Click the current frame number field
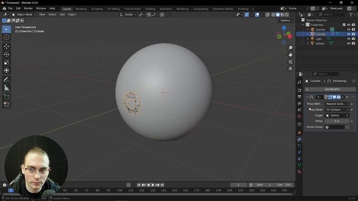 239,185
